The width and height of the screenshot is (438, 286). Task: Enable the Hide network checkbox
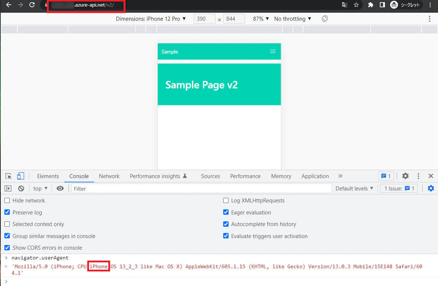pos(7,201)
